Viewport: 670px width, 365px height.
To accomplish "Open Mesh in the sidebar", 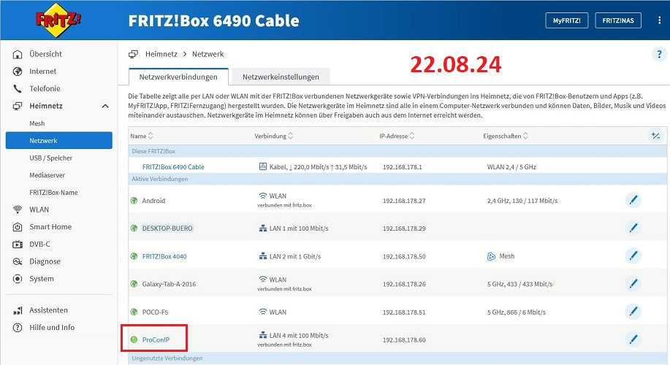I will coord(37,123).
